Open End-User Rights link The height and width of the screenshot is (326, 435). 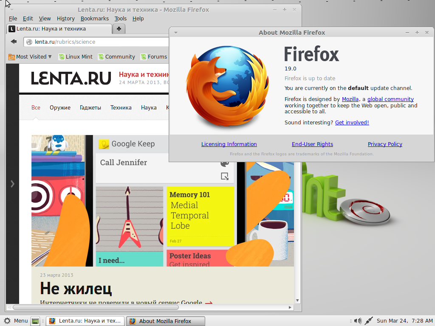point(312,144)
